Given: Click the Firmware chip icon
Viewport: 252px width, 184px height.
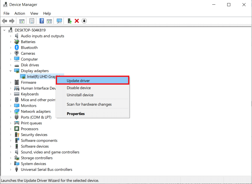Looking at the screenshot, I should tap(17, 82).
